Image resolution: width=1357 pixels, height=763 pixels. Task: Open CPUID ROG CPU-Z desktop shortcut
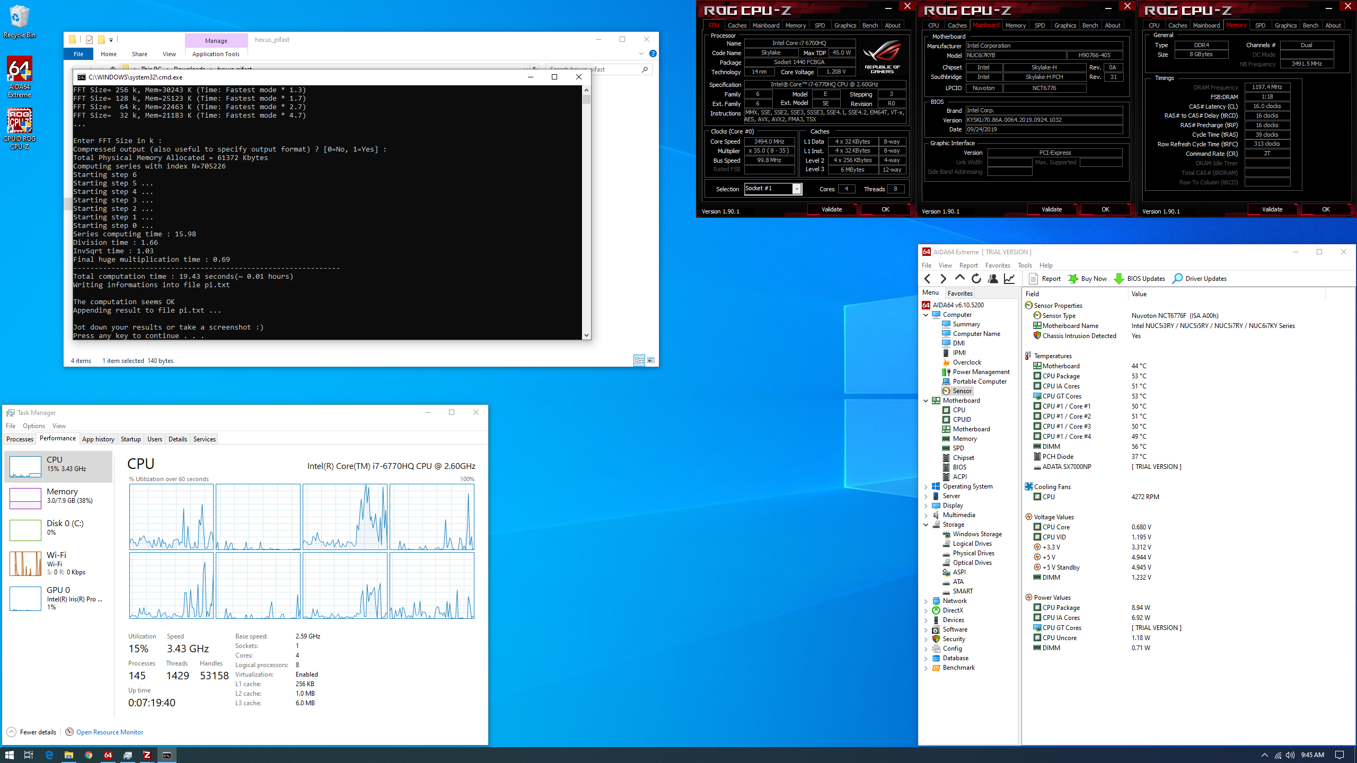click(x=20, y=129)
